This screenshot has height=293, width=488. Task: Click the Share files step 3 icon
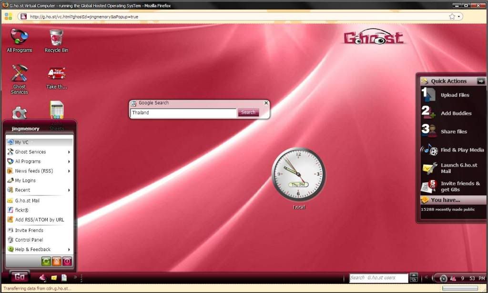pyautogui.click(x=428, y=131)
